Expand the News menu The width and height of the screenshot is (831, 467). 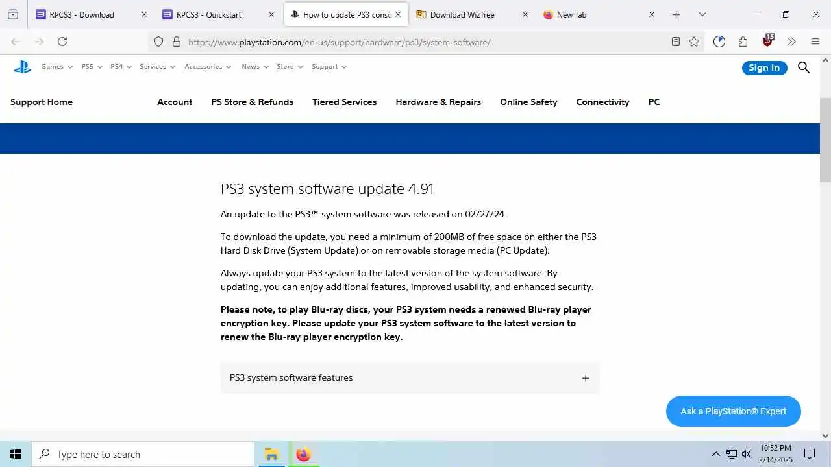[x=255, y=67]
